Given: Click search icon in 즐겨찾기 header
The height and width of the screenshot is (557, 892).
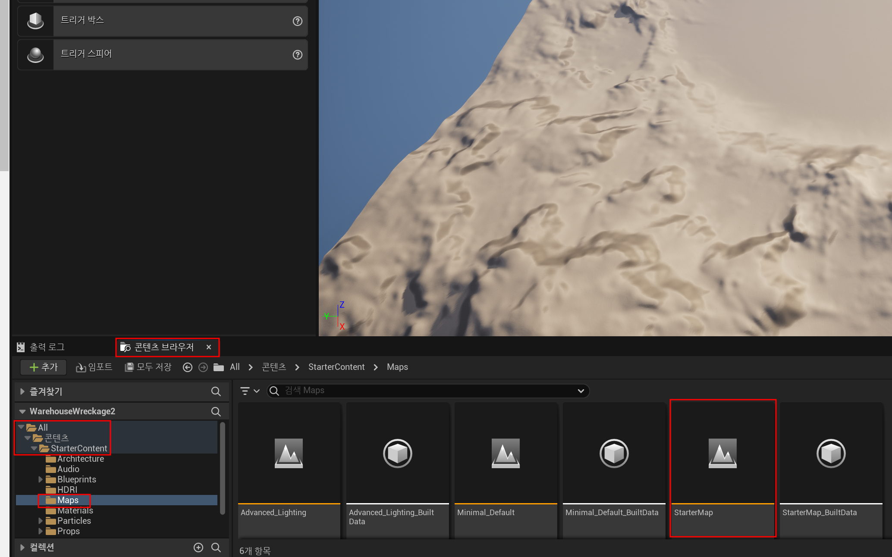Looking at the screenshot, I should [x=216, y=391].
